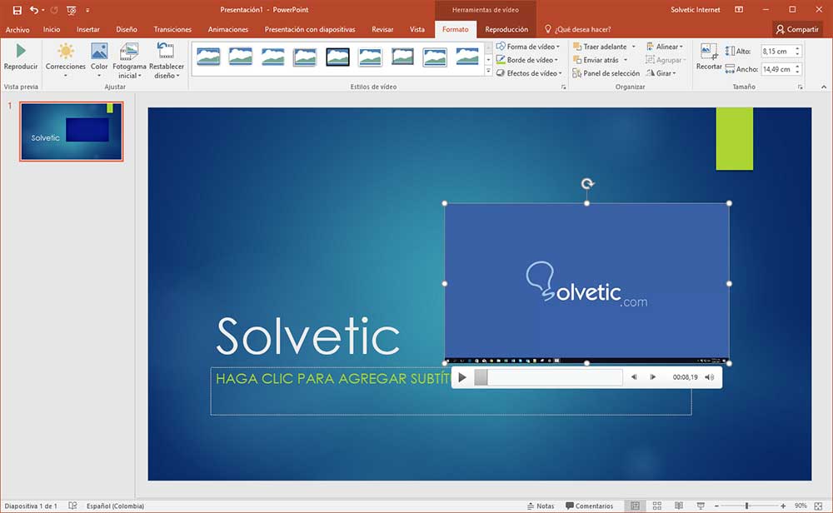Switch to the Vista tab
The height and width of the screenshot is (513, 833).
coord(417,30)
